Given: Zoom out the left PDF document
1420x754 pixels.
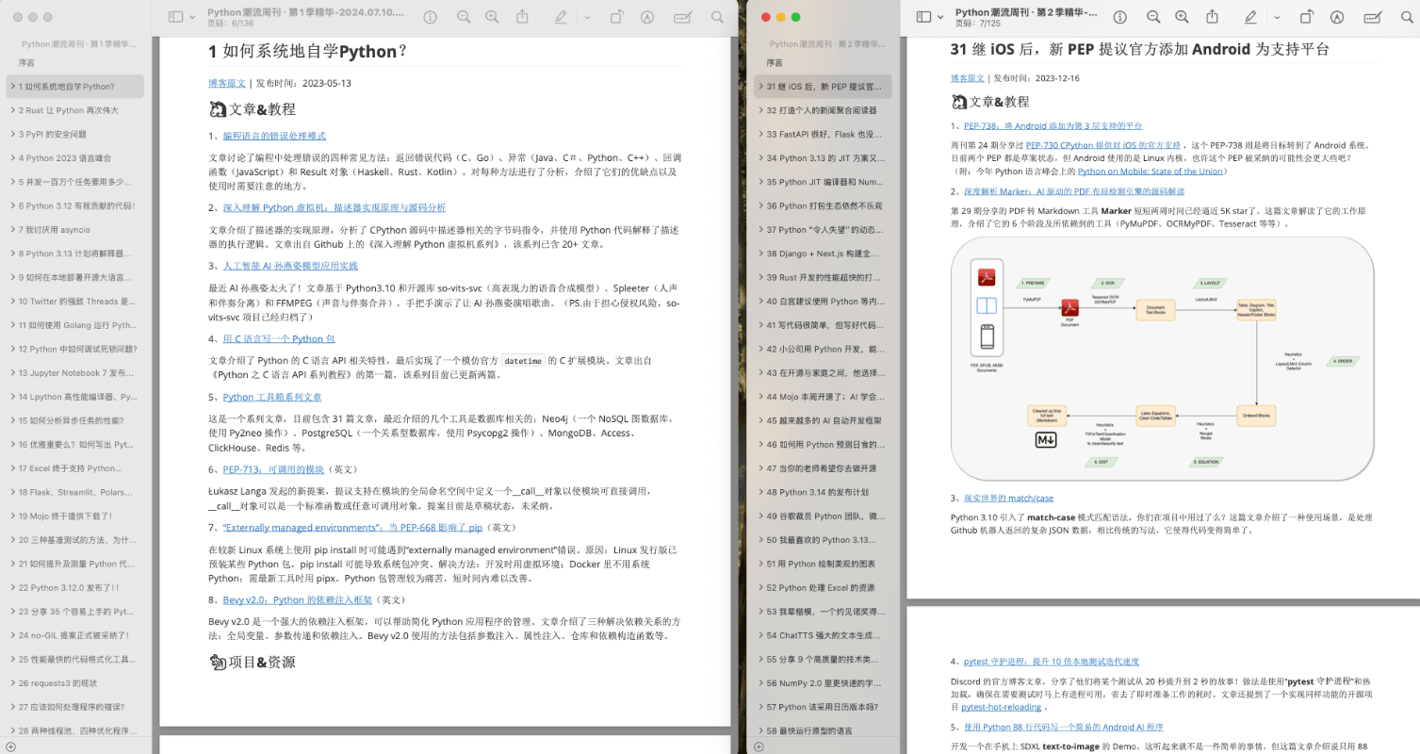Looking at the screenshot, I should (x=464, y=17).
